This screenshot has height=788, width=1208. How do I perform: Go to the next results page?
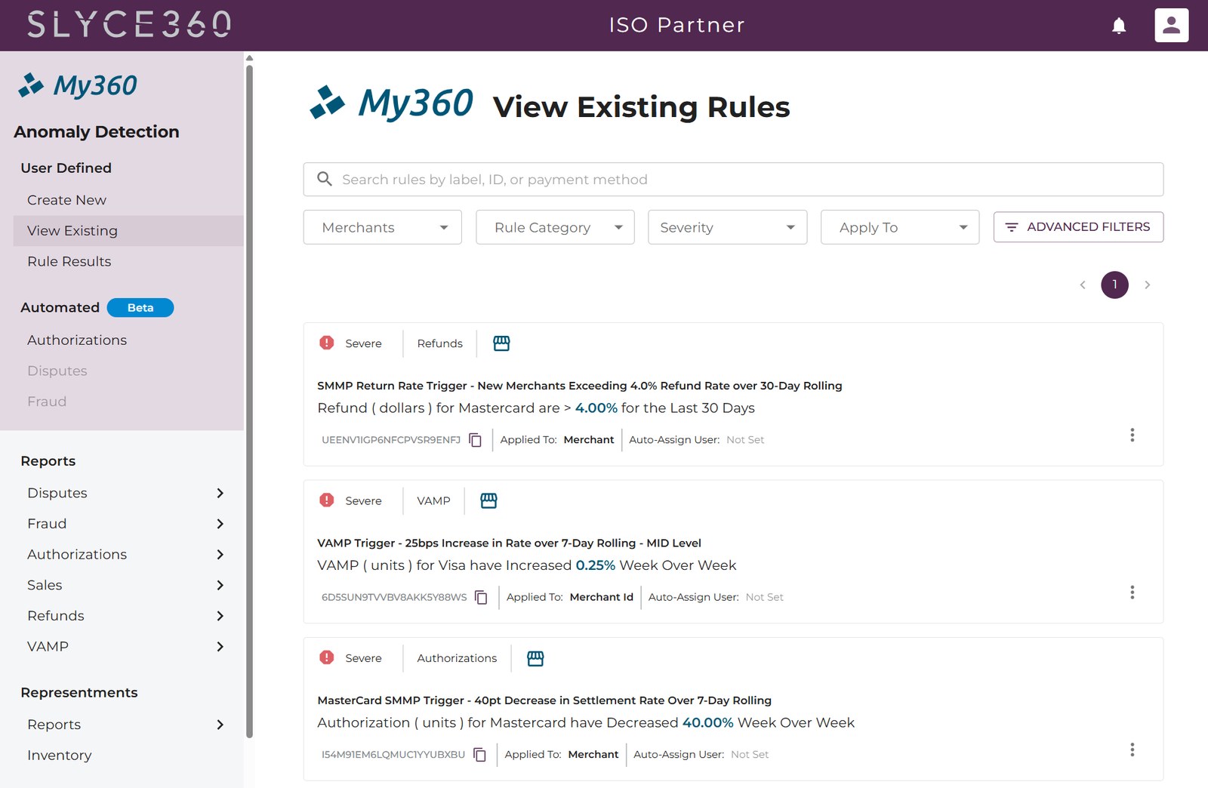pos(1147,285)
